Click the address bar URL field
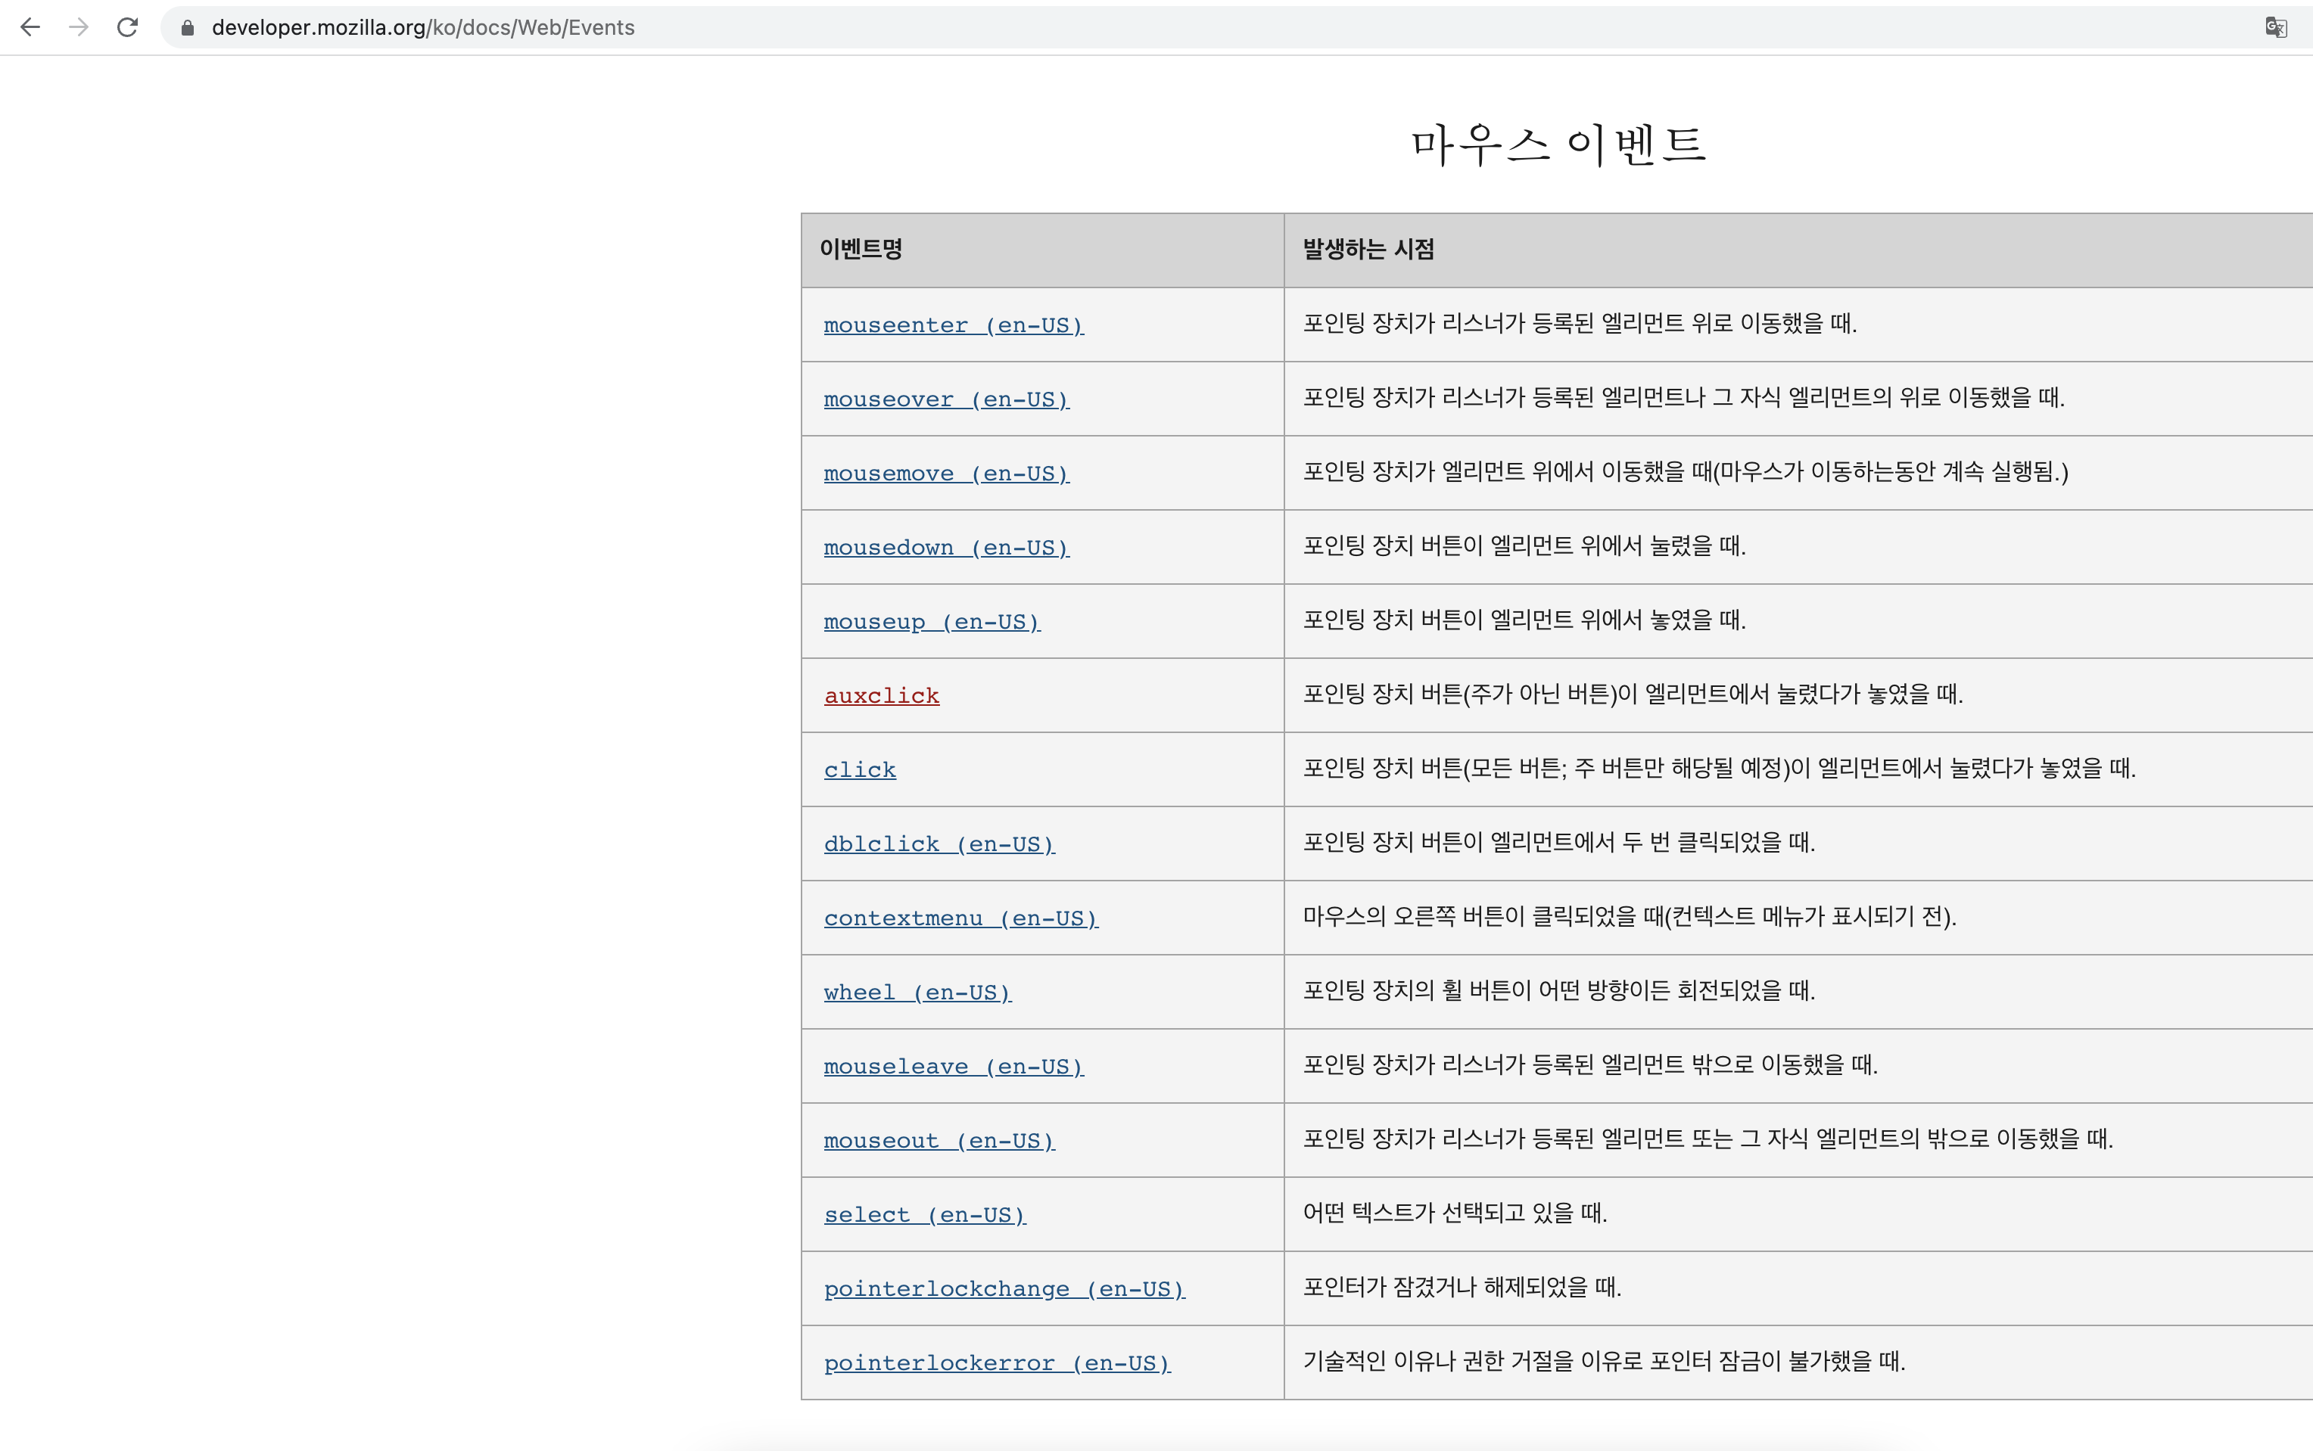 1152,28
